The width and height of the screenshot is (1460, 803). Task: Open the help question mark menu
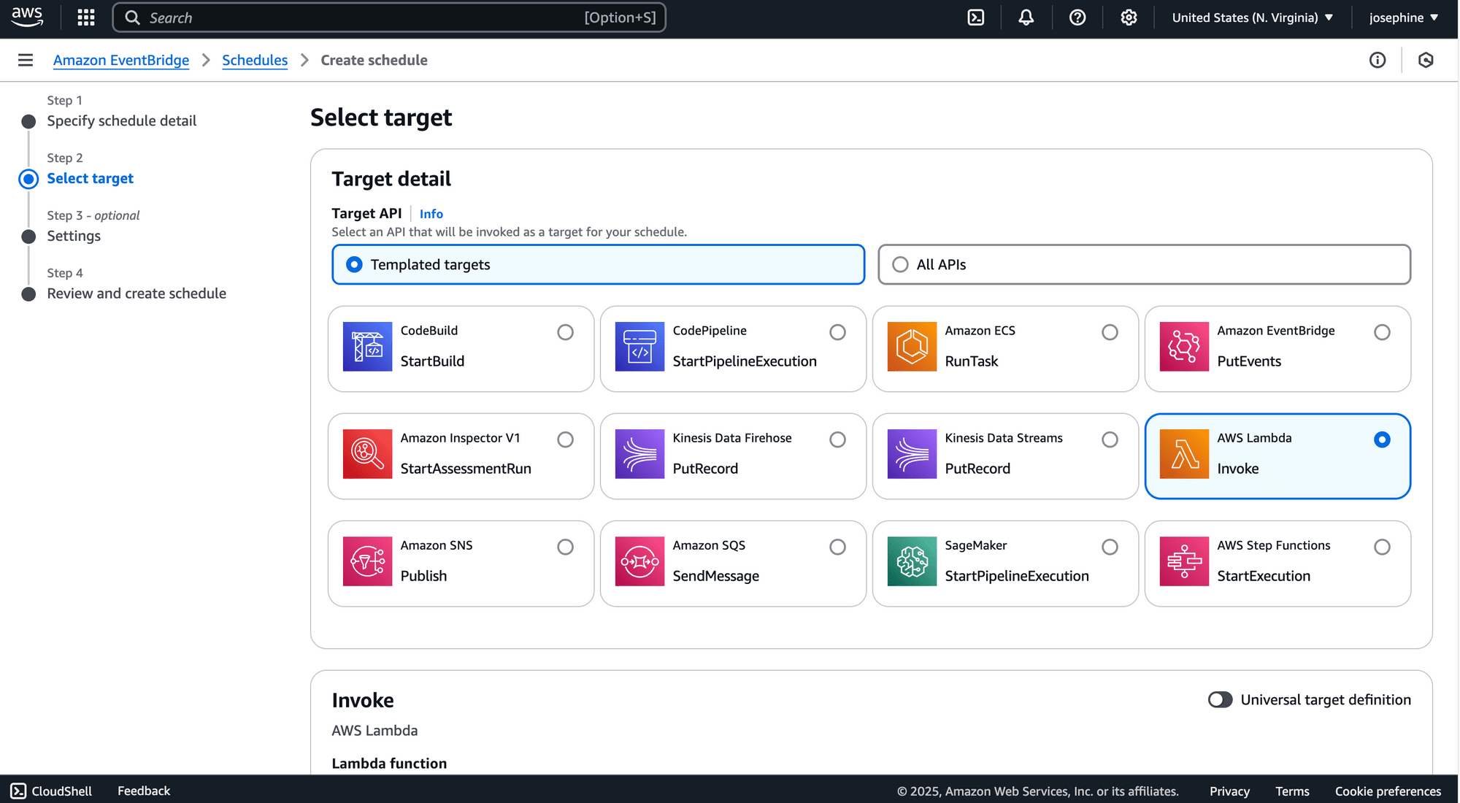1077,18
